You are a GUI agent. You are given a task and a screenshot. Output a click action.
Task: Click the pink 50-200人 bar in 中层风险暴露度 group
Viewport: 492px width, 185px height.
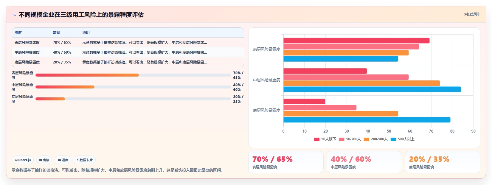346,77
